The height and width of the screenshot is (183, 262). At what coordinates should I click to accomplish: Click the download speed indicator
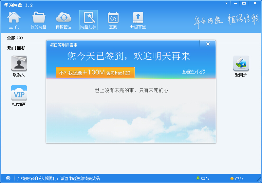click(202, 178)
